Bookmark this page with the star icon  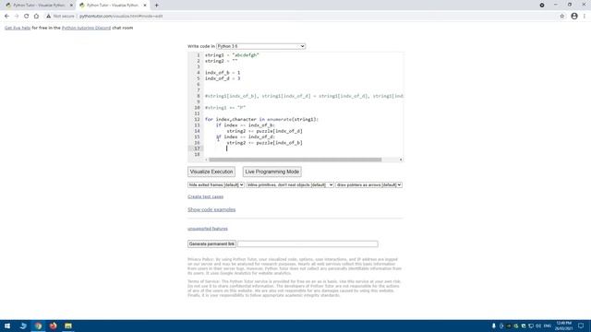coord(562,17)
